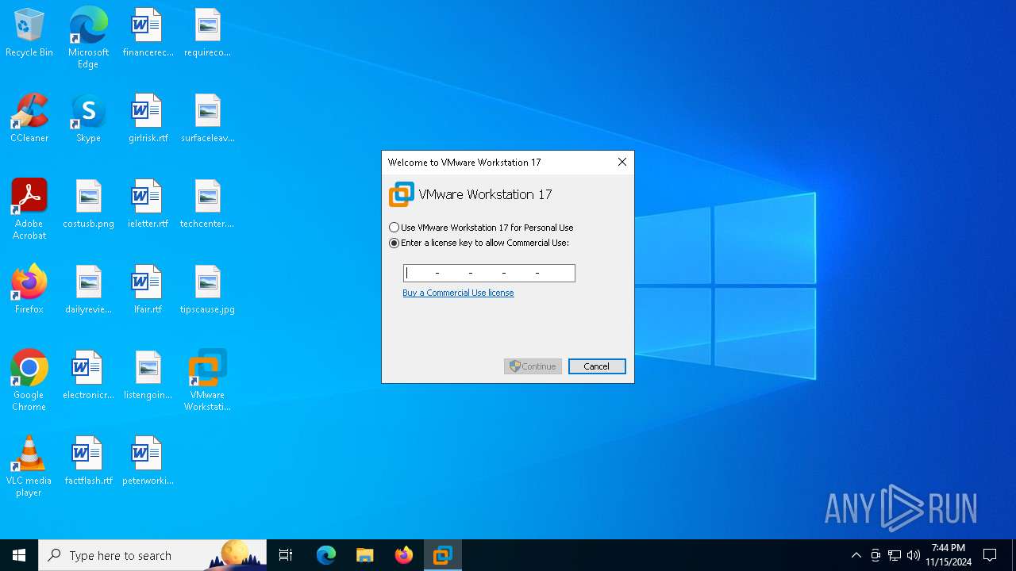This screenshot has width=1016, height=571.
Task: Select tipscause.jpg file icon
Action: (x=207, y=290)
